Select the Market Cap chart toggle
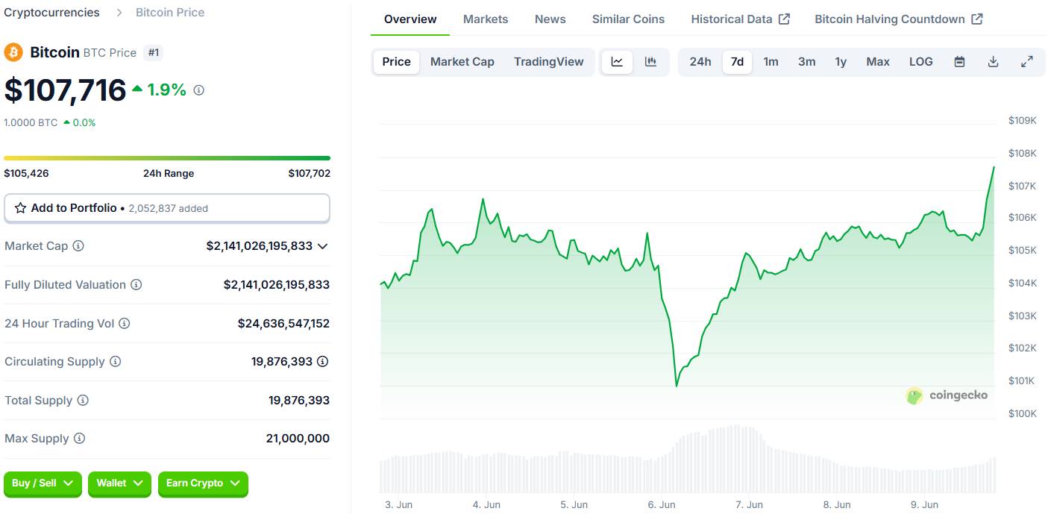The height and width of the screenshot is (514, 1048). pos(462,62)
